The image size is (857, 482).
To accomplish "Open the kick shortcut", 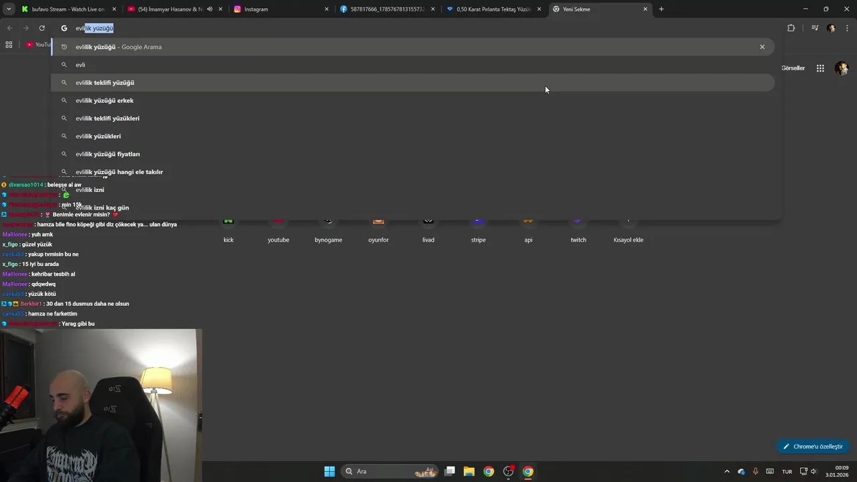I will [228, 230].
